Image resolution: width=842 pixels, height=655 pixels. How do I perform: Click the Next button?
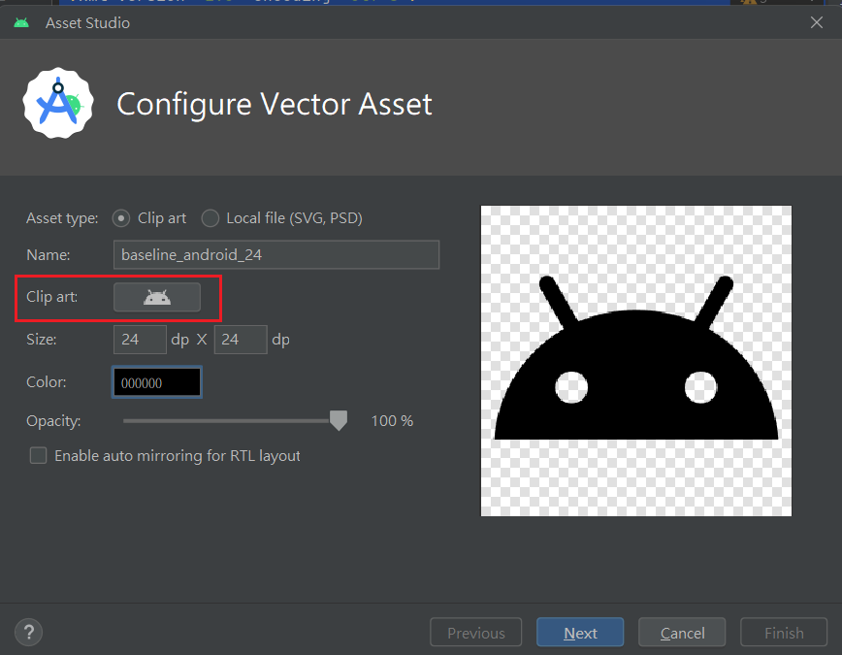(x=580, y=633)
